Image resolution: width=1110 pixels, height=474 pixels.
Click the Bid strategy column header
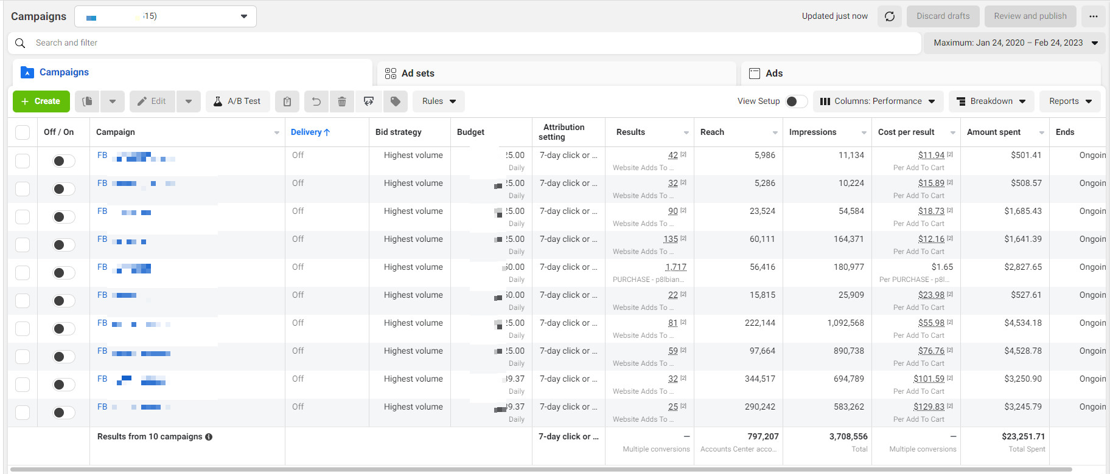[399, 132]
